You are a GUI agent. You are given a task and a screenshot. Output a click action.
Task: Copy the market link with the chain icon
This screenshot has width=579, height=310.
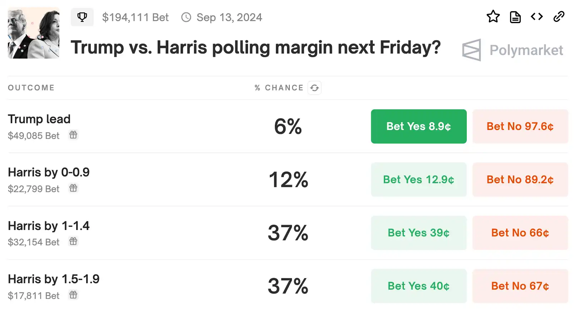(559, 17)
